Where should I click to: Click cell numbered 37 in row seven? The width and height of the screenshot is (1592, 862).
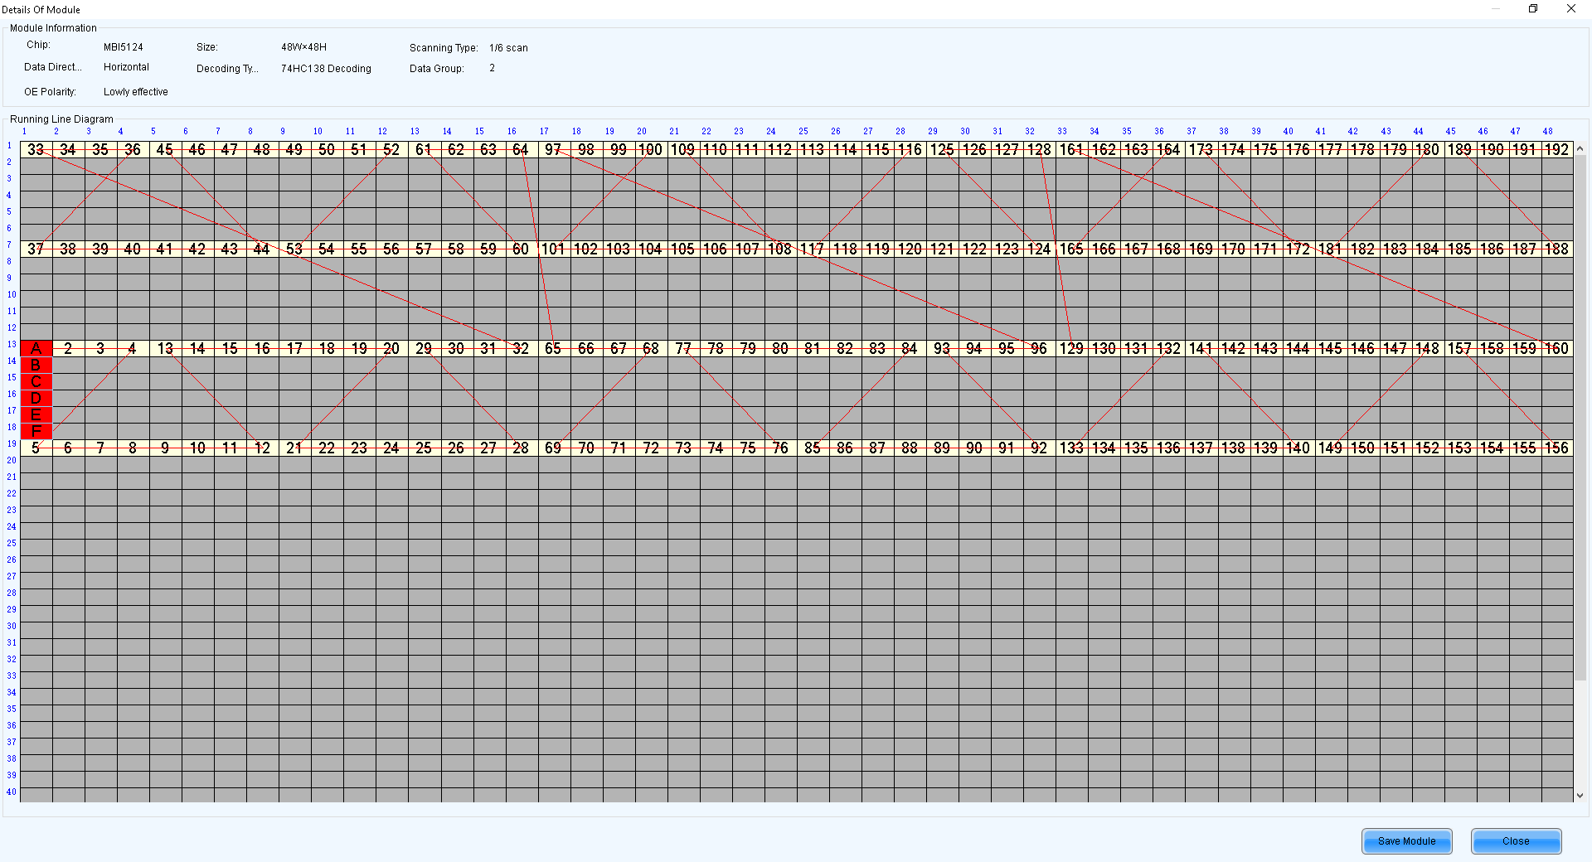(x=36, y=249)
